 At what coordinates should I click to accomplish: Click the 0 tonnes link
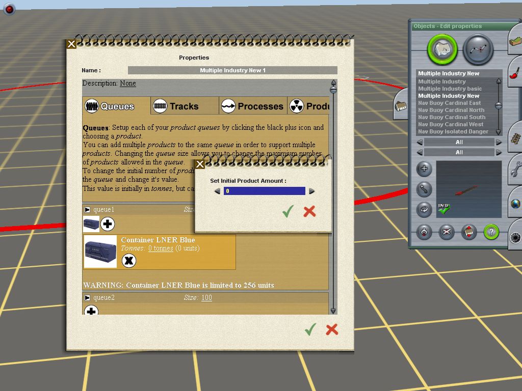pyautogui.click(x=161, y=248)
